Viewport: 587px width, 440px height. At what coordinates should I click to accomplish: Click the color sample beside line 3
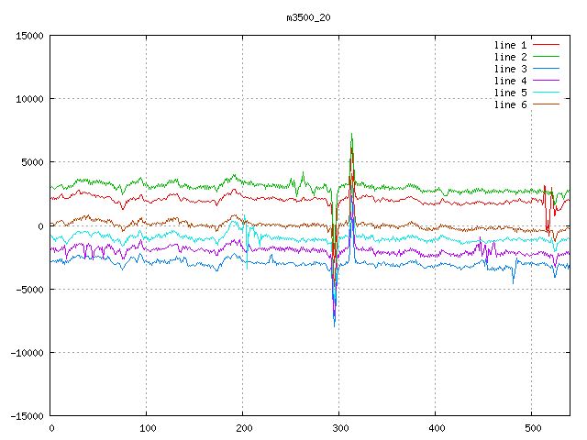[x=546, y=69]
